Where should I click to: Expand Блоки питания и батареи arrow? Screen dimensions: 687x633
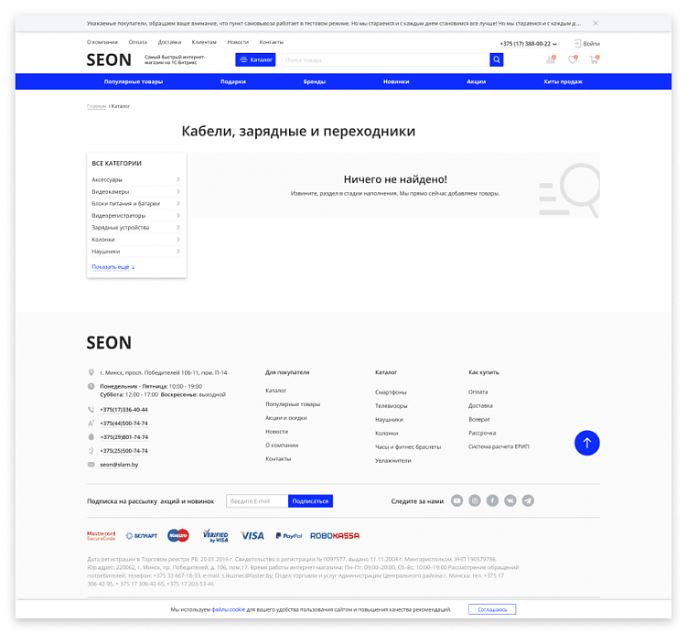pyautogui.click(x=178, y=203)
